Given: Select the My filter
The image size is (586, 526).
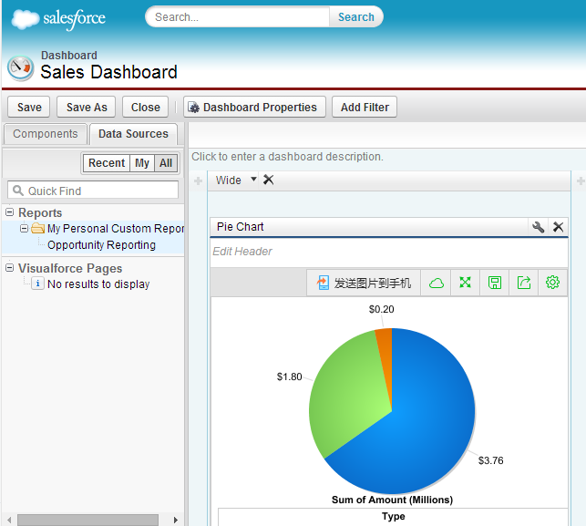Looking at the screenshot, I should [x=142, y=163].
